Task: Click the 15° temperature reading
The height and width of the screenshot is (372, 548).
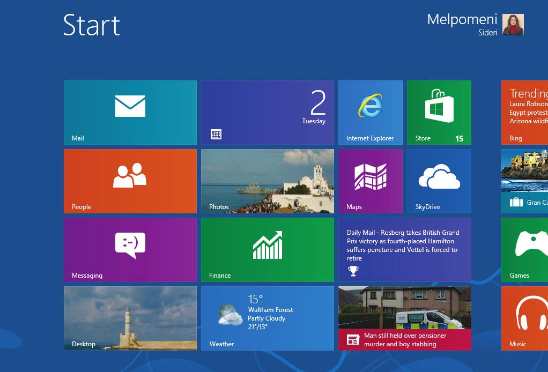Action: [x=255, y=299]
